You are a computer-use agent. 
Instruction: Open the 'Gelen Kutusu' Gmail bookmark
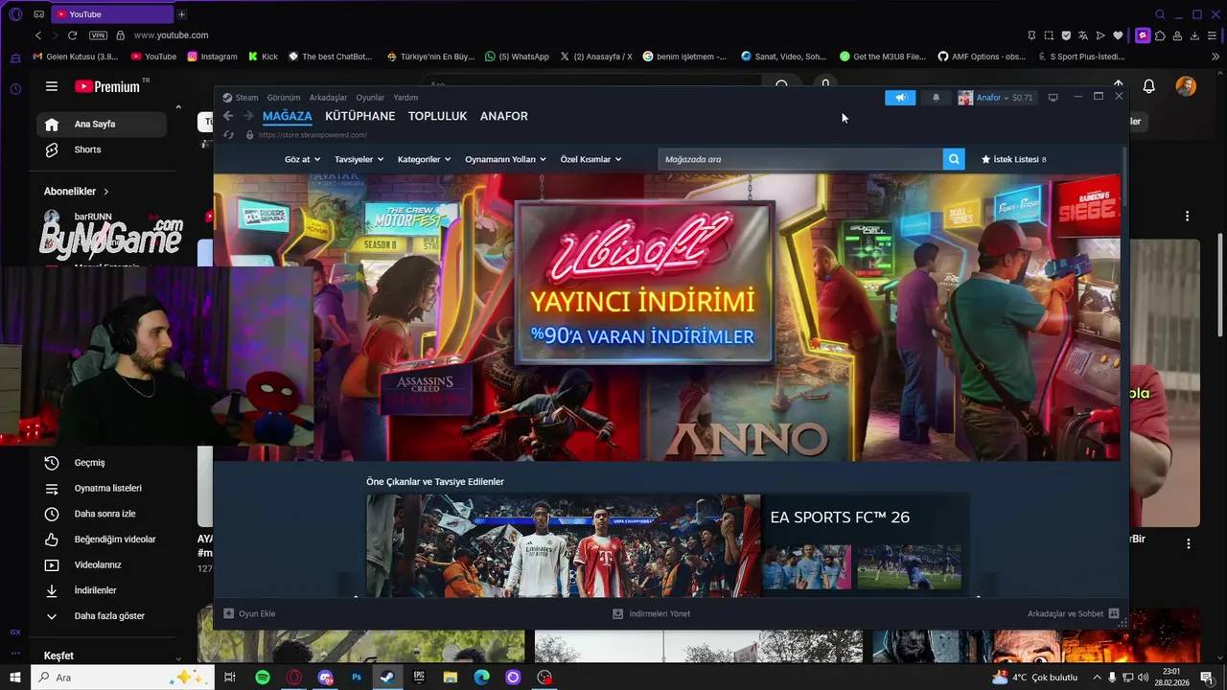click(x=75, y=57)
